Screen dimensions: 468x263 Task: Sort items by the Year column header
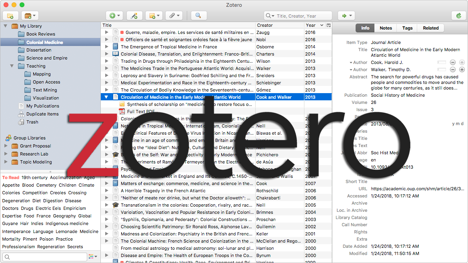[x=314, y=25]
